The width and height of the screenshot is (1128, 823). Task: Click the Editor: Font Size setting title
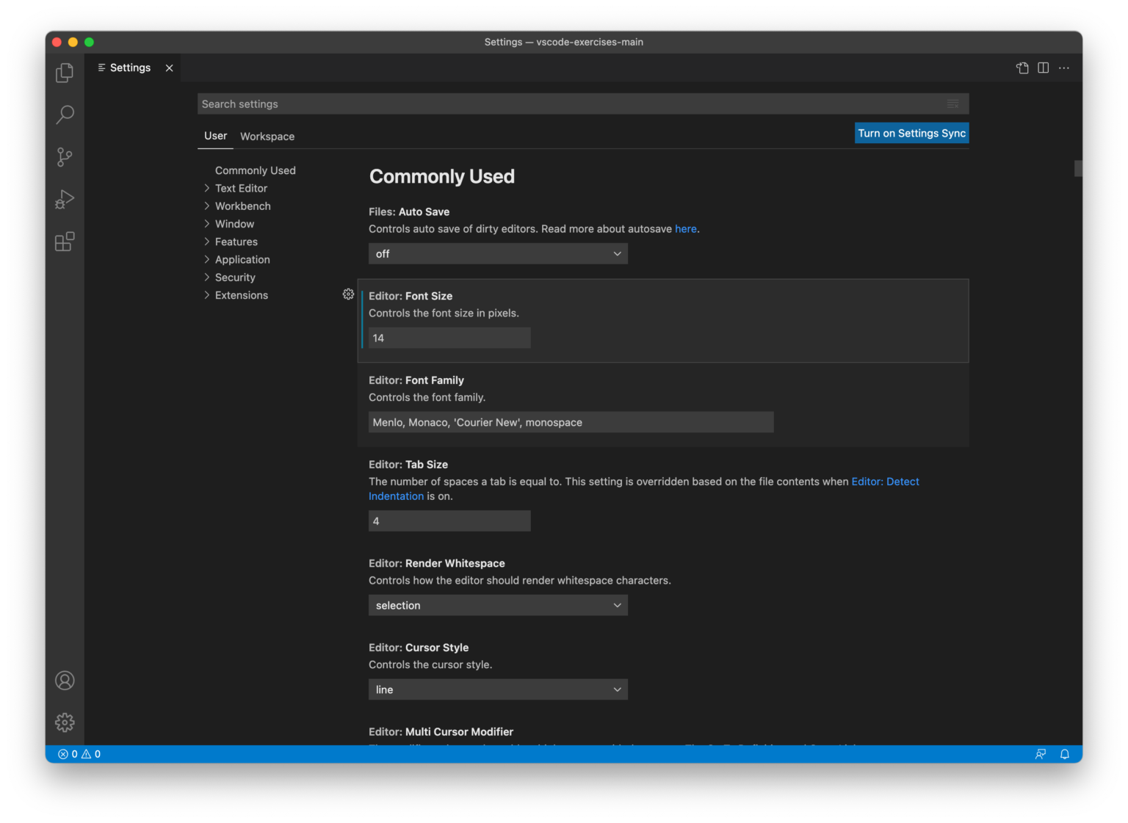point(411,297)
